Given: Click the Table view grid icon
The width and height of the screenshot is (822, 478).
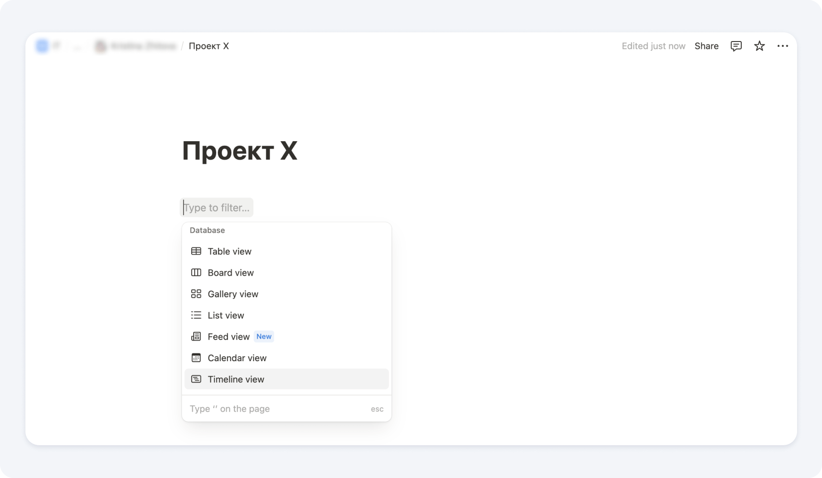Looking at the screenshot, I should click(196, 251).
